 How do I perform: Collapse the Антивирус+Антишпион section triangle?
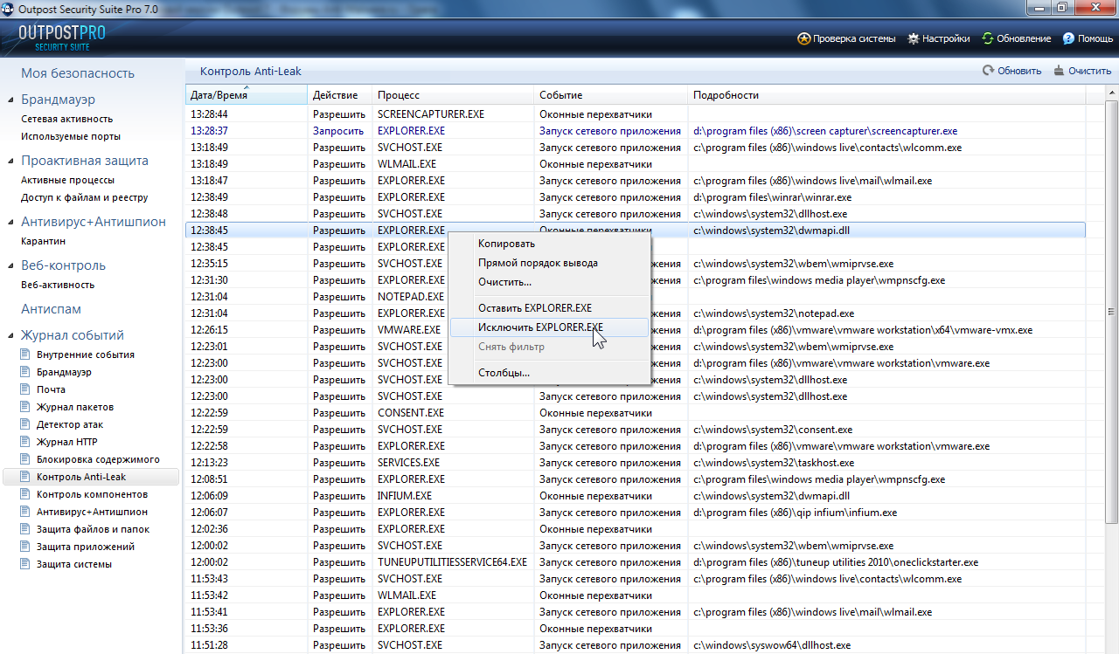pos(11,223)
